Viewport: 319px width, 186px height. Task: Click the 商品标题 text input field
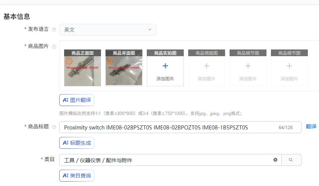pyautogui.click(x=180, y=127)
